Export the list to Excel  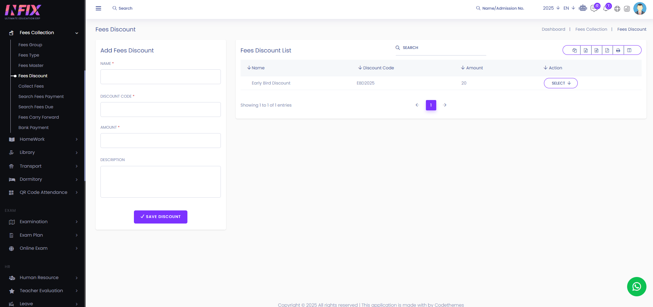click(586, 50)
